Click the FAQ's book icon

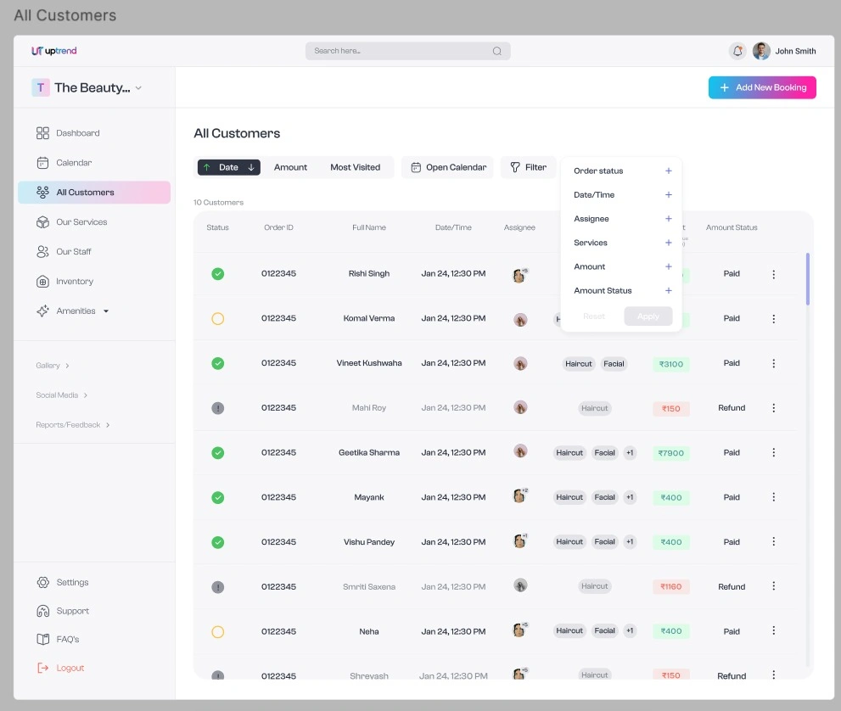[43, 639]
